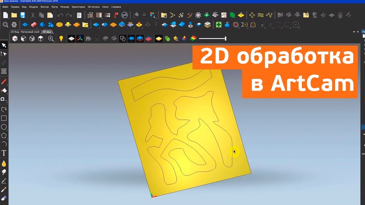This screenshot has width=365, height=205.
Task: Select the isometric cube view icon
Action: click(x=15, y=38)
